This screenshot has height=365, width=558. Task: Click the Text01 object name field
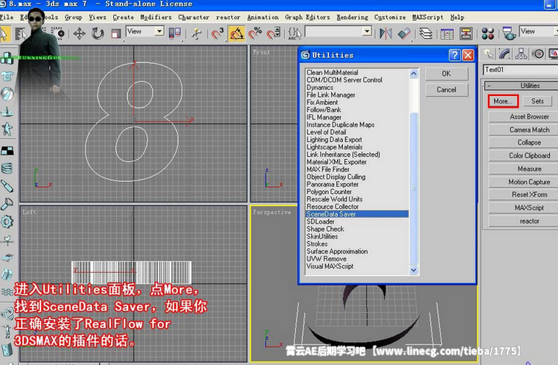coord(520,70)
